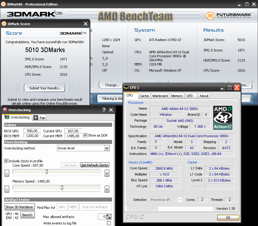Maximize the 3DMark06 main window
258x226 pixels.
point(247,4)
